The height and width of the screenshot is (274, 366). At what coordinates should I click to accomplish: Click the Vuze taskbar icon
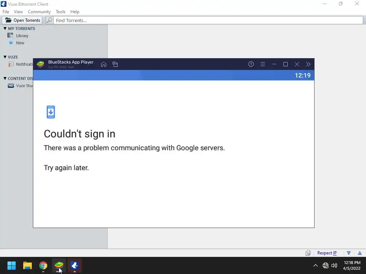coord(75,265)
